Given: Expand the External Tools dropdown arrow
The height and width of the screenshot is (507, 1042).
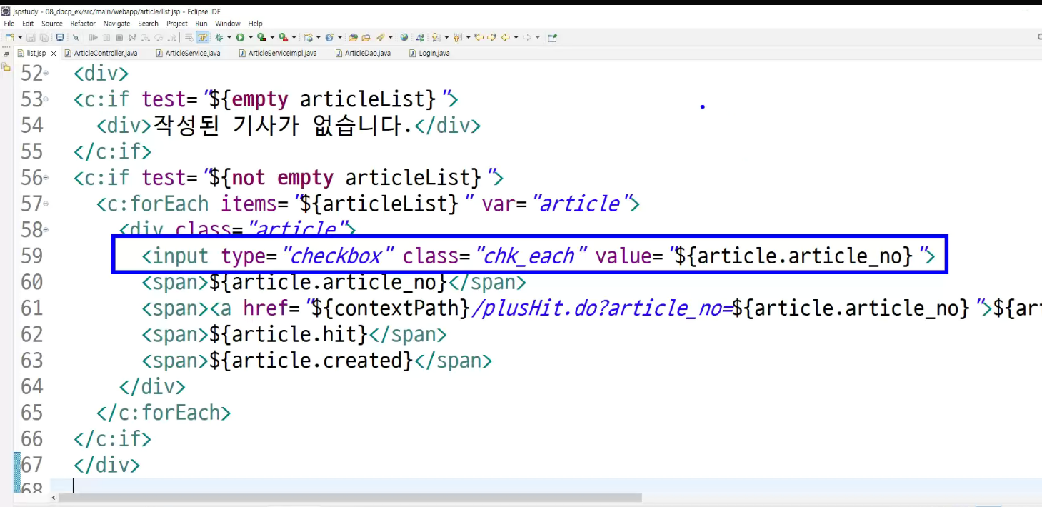Looking at the screenshot, I should coord(294,37).
